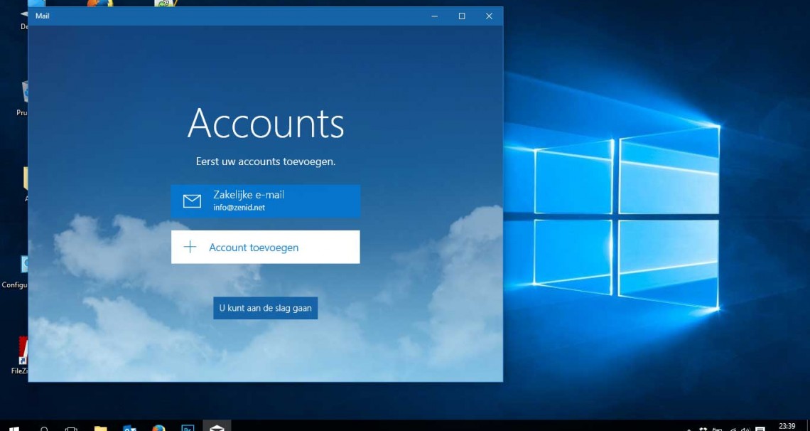Open the Zakelijke e-mail account info@zenid.net
Viewport: 810px width, 431px height.
266,201
